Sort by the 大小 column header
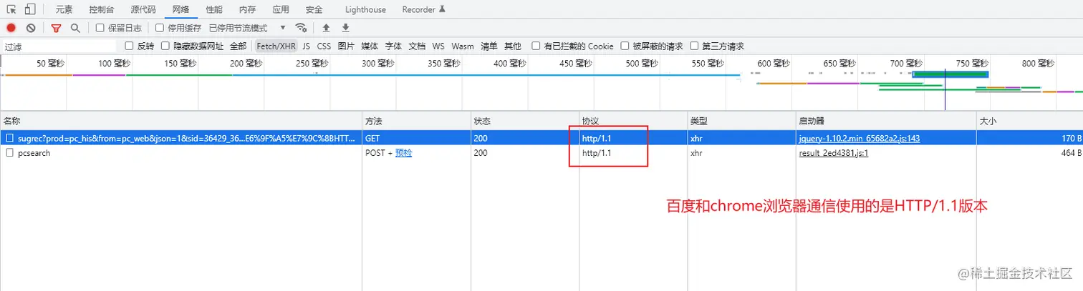Image resolution: width=1083 pixels, height=291 pixels. [x=1030, y=121]
